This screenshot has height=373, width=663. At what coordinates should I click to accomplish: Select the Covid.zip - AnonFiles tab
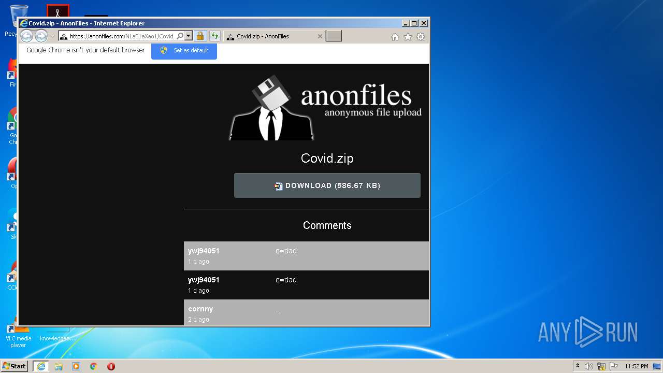275,36
